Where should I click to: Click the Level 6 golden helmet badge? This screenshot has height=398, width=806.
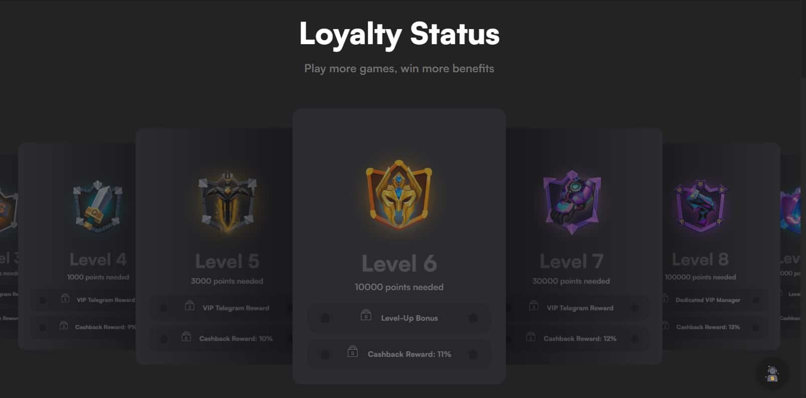pyautogui.click(x=399, y=195)
